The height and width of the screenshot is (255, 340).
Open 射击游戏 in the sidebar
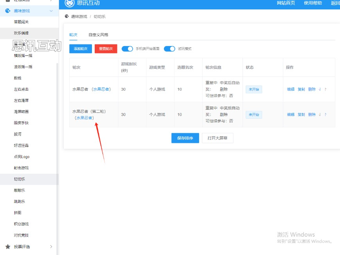click(21, 168)
